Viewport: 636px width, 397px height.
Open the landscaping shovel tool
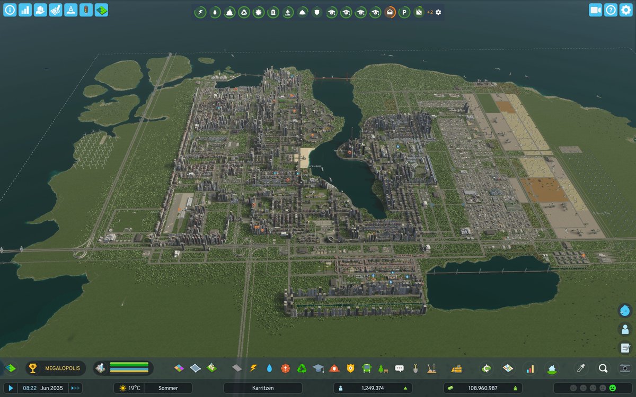pos(416,368)
